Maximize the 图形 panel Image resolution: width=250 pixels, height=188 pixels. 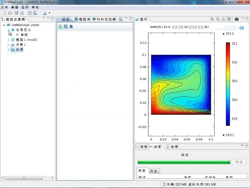(247, 19)
